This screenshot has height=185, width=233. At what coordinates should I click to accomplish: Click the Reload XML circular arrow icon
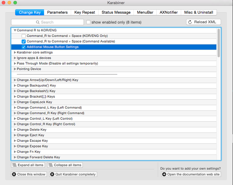pos(190,22)
